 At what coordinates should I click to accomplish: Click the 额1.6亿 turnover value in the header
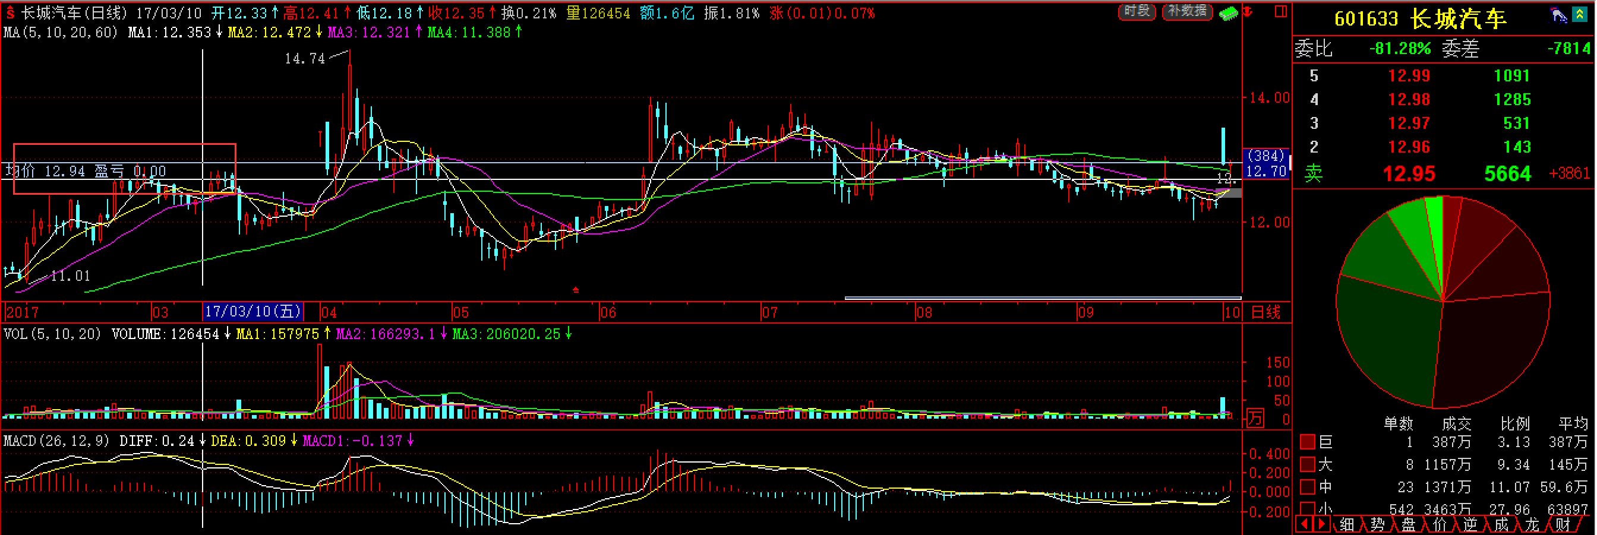tap(667, 13)
